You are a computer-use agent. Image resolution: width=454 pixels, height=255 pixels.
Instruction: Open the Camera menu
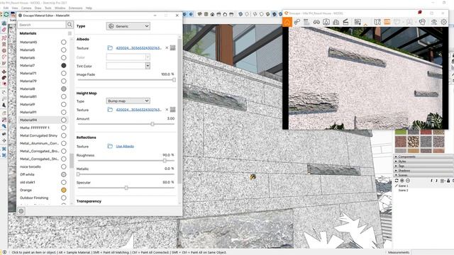[26, 8]
